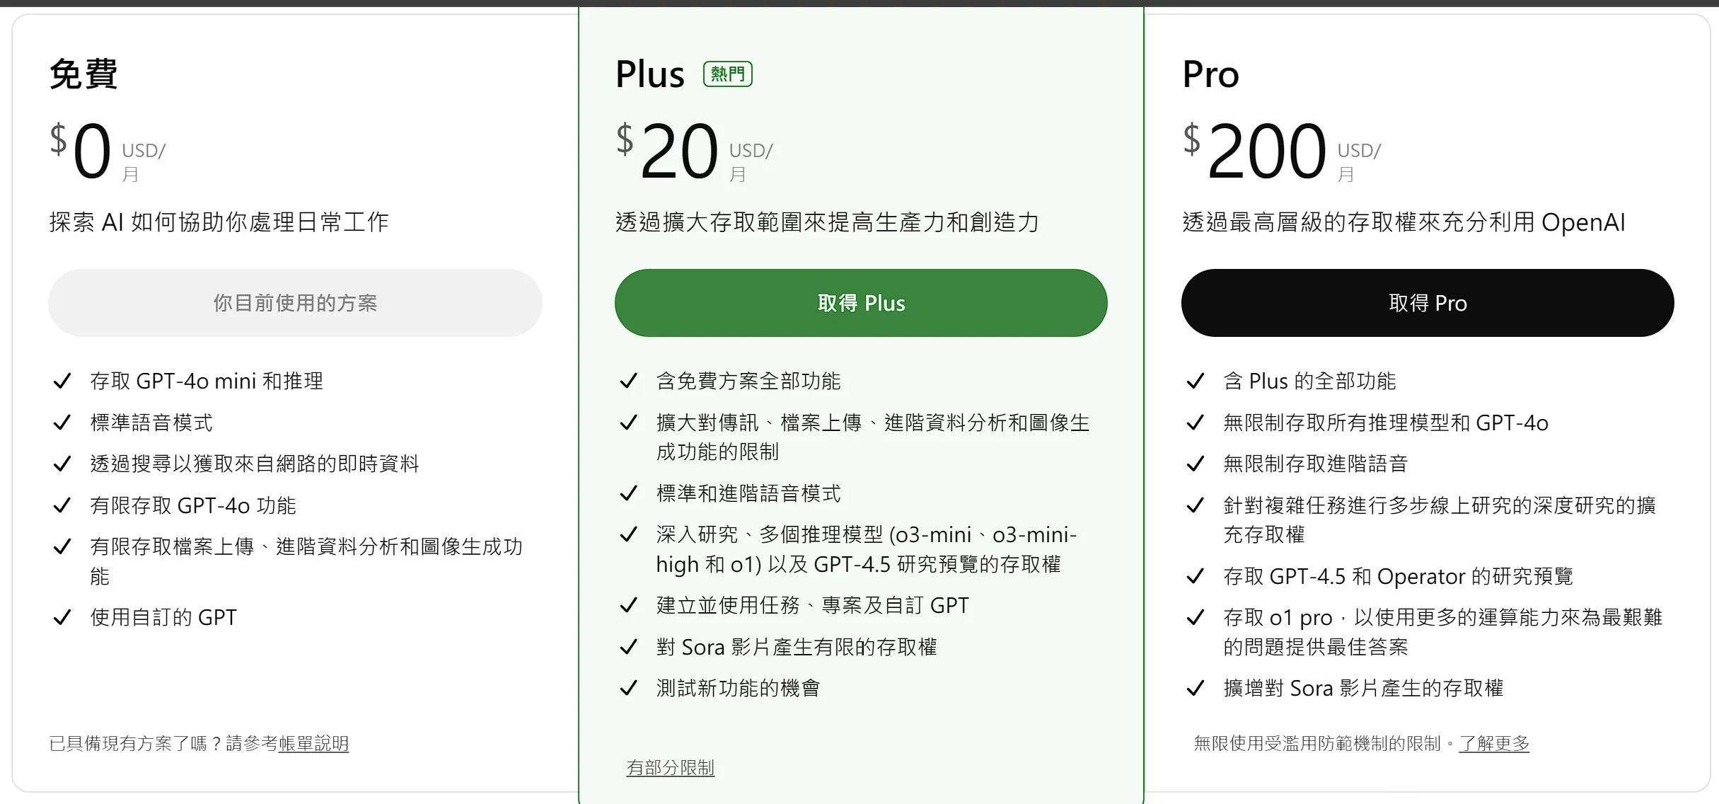Viewport: 1719px width, 804px height.
Task: Click the 取得 Pro button
Action: click(1426, 303)
